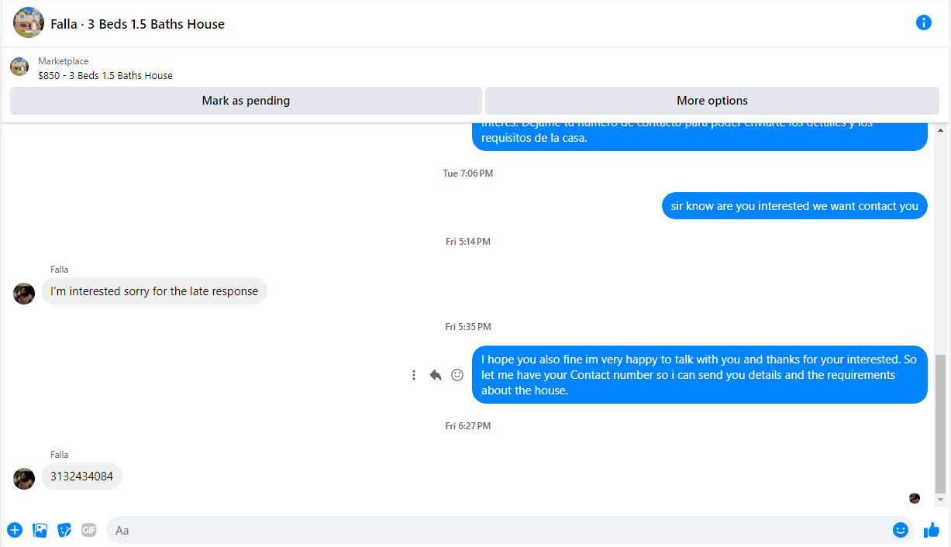Open the GIF picker

[x=89, y=530]
